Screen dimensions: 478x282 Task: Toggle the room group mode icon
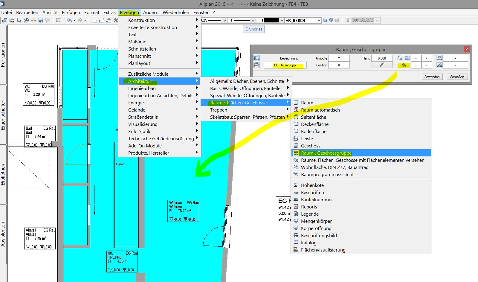256,58
